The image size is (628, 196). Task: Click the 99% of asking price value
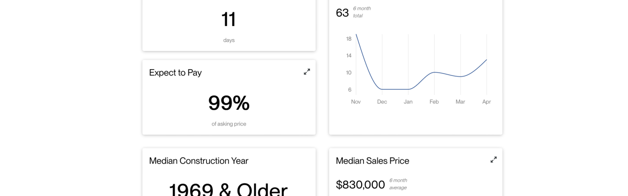coord(229,103)
